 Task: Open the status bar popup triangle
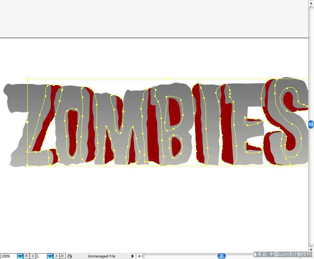click(x=132, y=256)
